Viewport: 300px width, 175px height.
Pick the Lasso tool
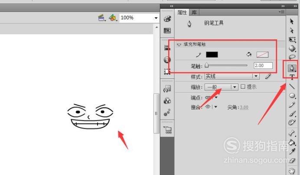[292, 57]
